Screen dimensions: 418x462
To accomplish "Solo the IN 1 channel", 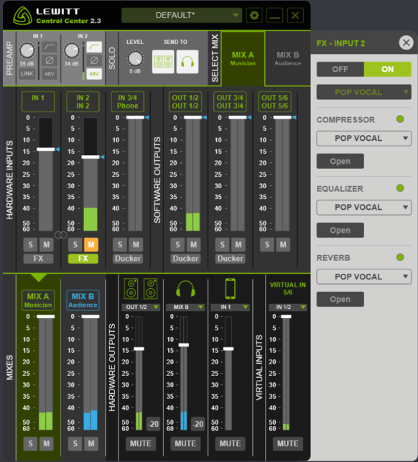I will tap(30, 244).
